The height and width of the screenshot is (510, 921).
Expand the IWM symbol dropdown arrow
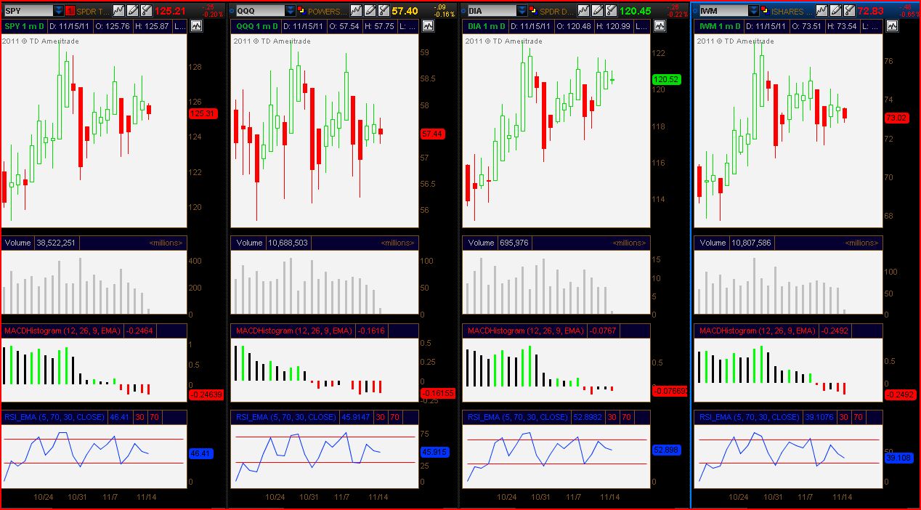(754, 11)
